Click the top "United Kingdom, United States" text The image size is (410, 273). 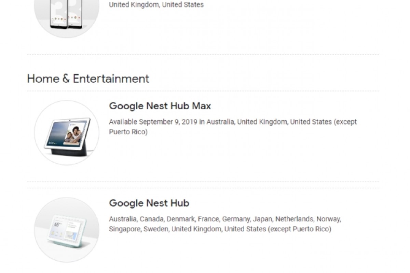pyautogui.click(x=156, y=5)
